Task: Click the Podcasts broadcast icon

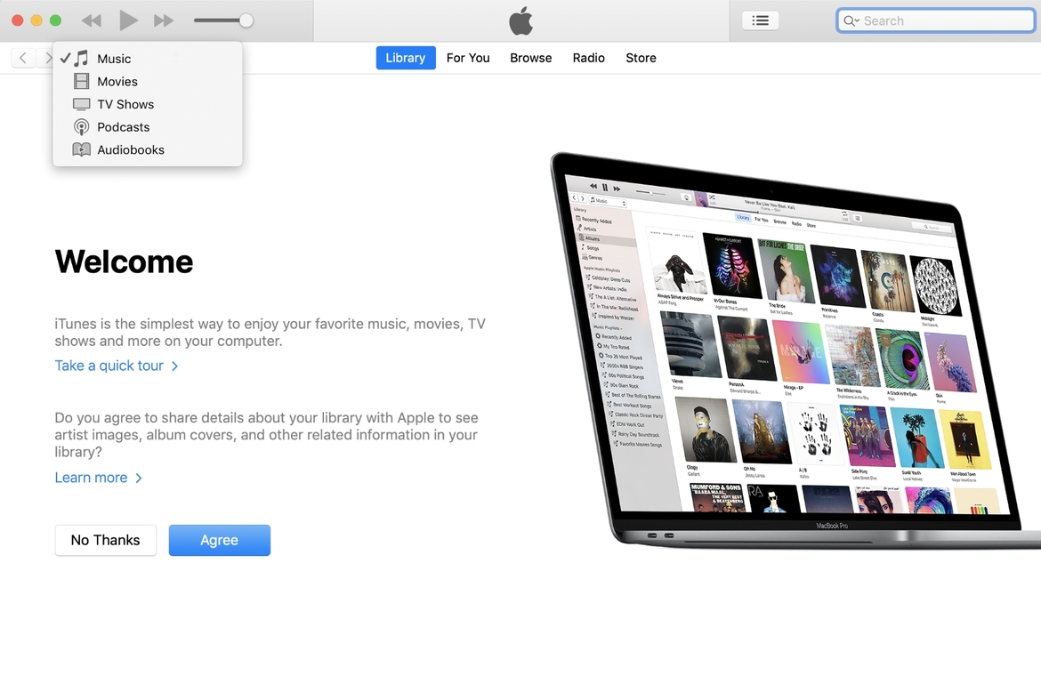Action: 81,126
